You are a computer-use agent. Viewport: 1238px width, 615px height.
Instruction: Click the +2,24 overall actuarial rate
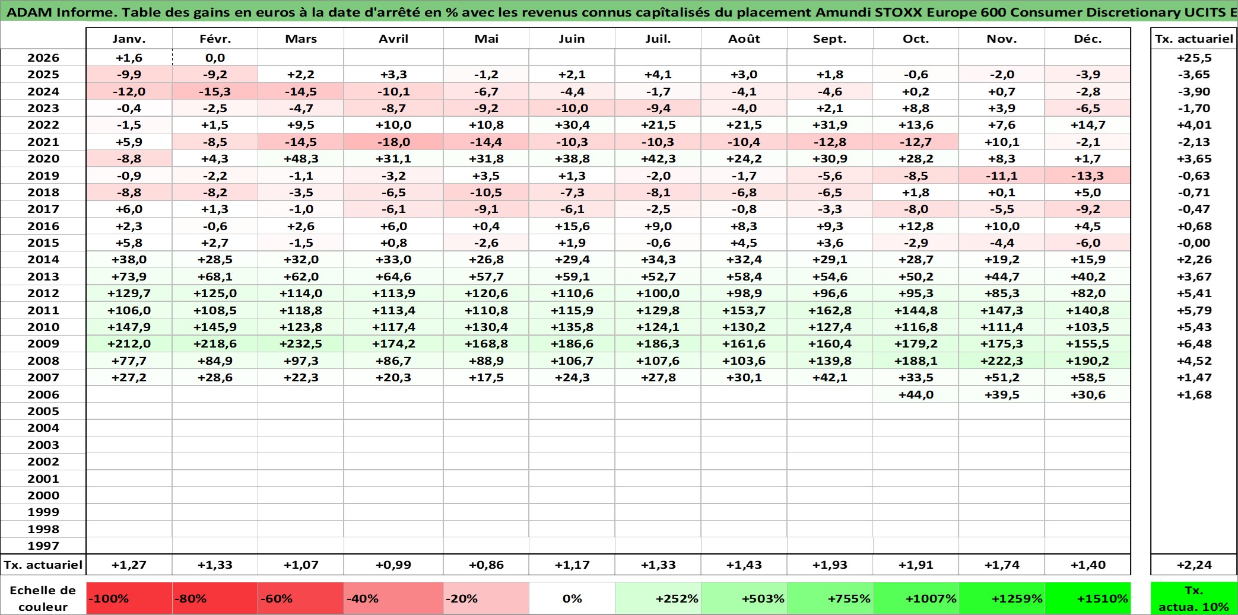pyautogui.click(x=1194, y=565)
